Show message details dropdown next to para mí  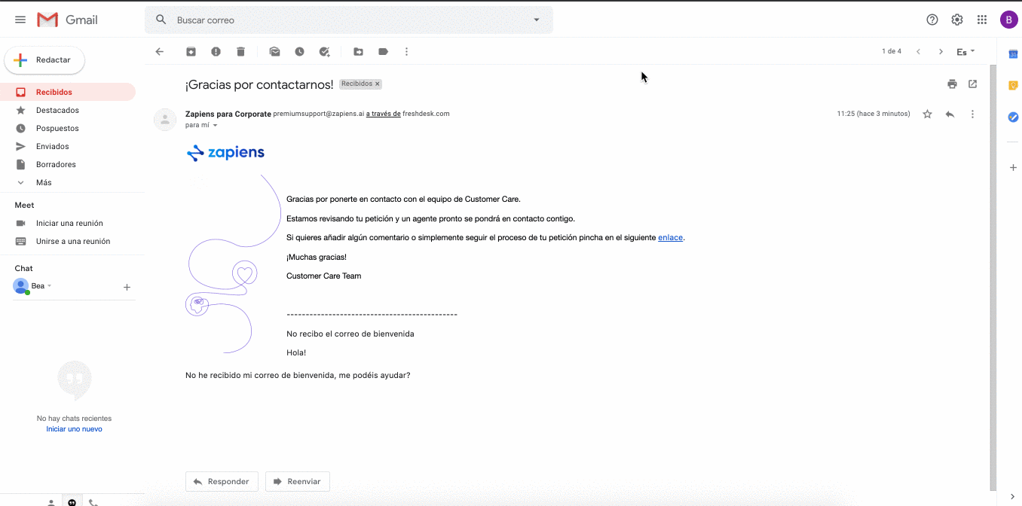[215, 125]
